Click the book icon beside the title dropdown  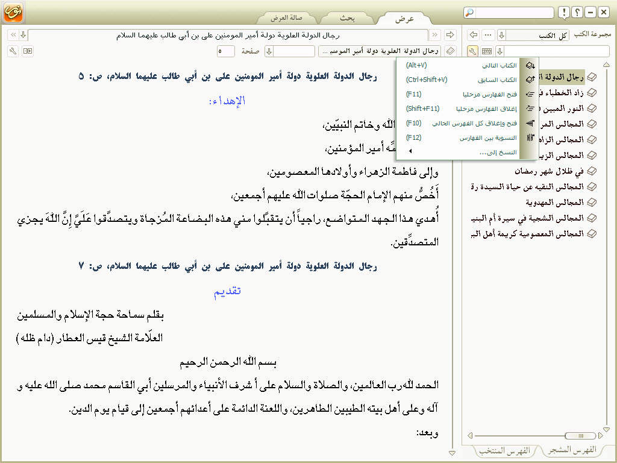(x=452, y=52)
